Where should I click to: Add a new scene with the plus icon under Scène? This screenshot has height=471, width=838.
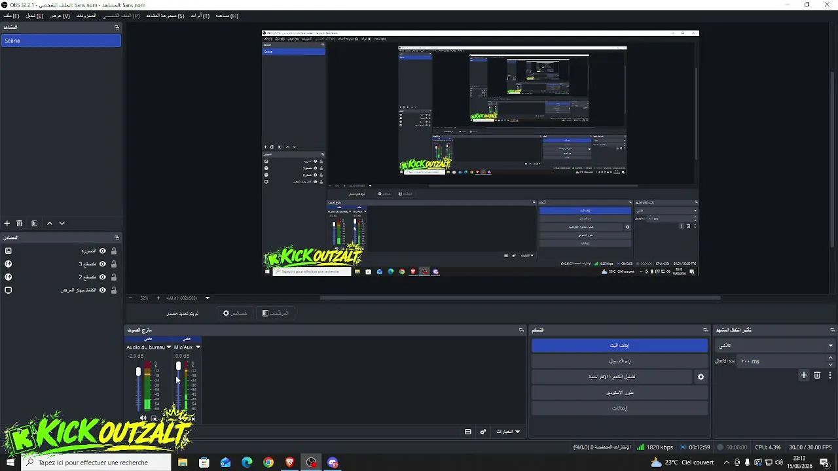pyautogui.click(x=7, y=223)
